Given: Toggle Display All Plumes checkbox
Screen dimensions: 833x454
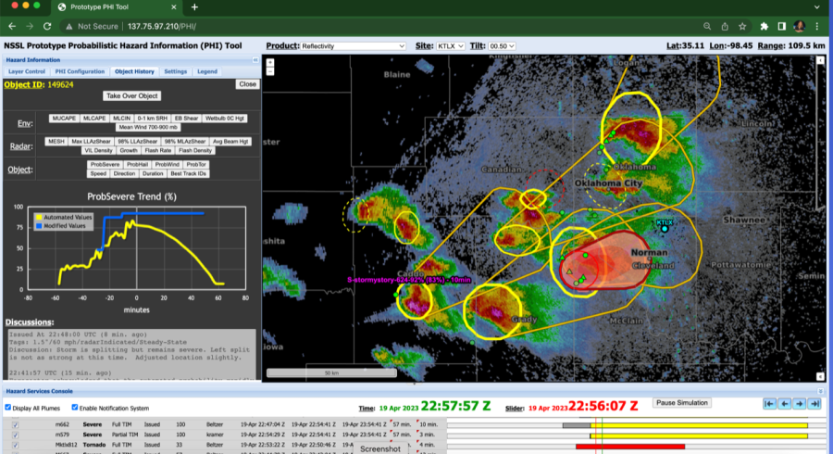Looking at the screenshot, I should pyautogui.click(x=8, y=408).
